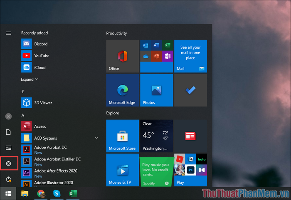This screenshot has height=200, width=291.
Task: Launch Discord from Recently added
Action: [x=59, y=44]
